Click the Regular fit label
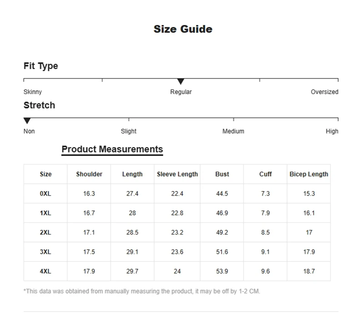This screenshot has height=322, width=364. click(181, 92)
